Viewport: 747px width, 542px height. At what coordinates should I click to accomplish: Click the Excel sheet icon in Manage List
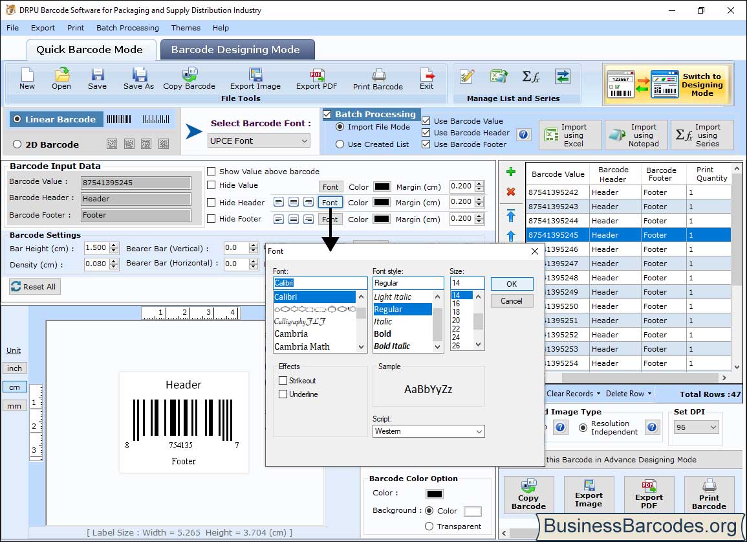coord(498,76)
